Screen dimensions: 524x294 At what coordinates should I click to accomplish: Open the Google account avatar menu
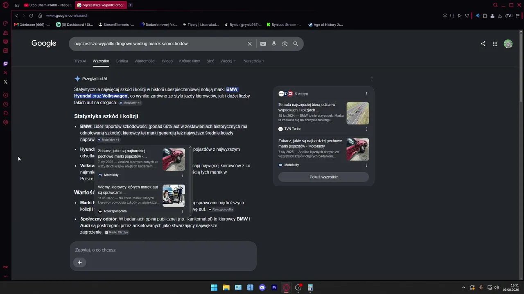pos(508,44)
